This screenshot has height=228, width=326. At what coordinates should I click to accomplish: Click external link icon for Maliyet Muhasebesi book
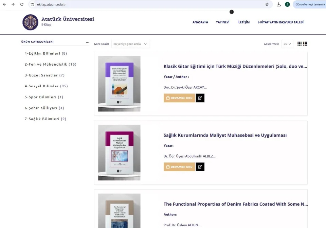(200, 167)
